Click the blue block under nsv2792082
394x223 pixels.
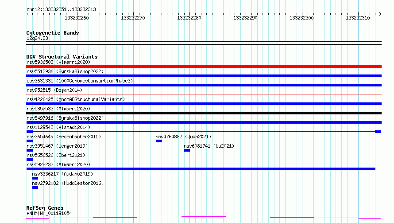(35, 188)
